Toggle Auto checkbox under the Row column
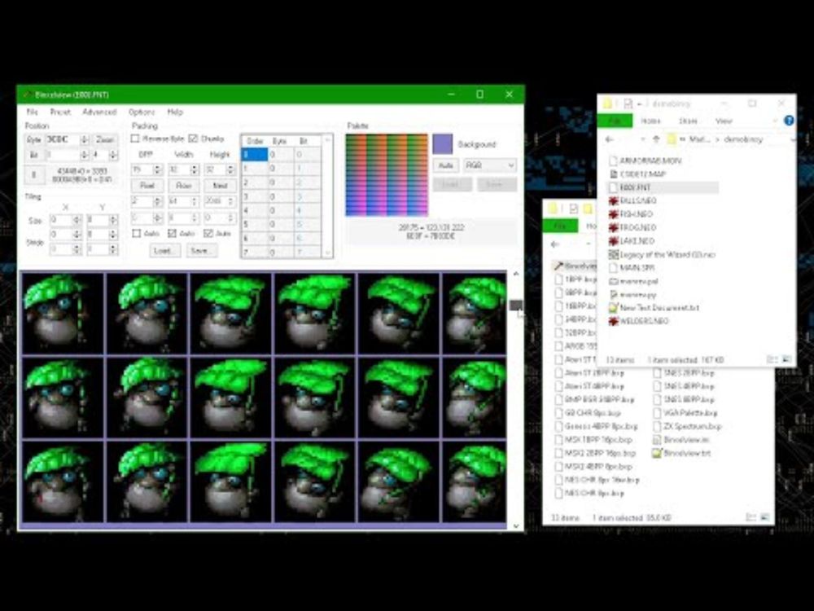The image size is (814, 611). (x=173, y=233)
